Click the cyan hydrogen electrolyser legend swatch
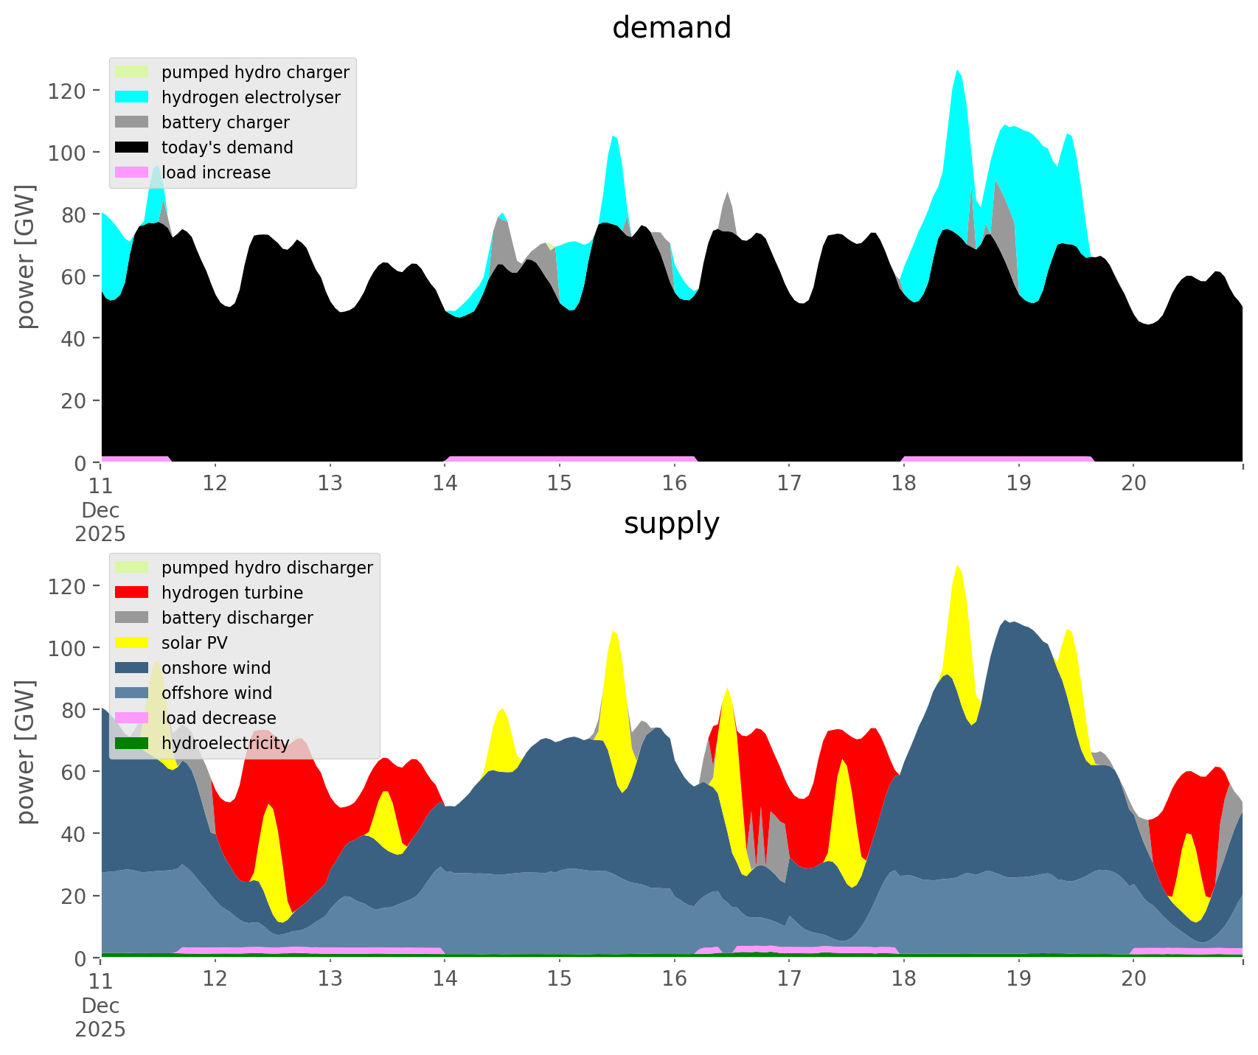This screenshot has width=1258, height=1055. (132, 97)
